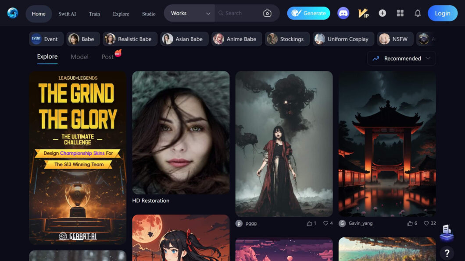Click the camera icon in the search bar
The image size is (465, 261).
(x=267, y=13)
